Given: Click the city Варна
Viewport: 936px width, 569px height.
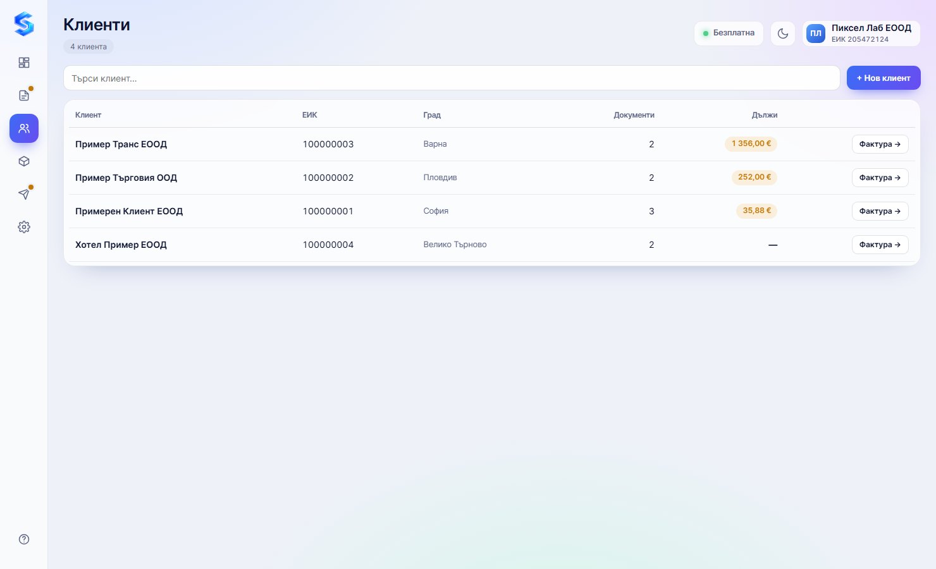Looking at the screenshot, I should pyautogui.click(x=435, y=144).
